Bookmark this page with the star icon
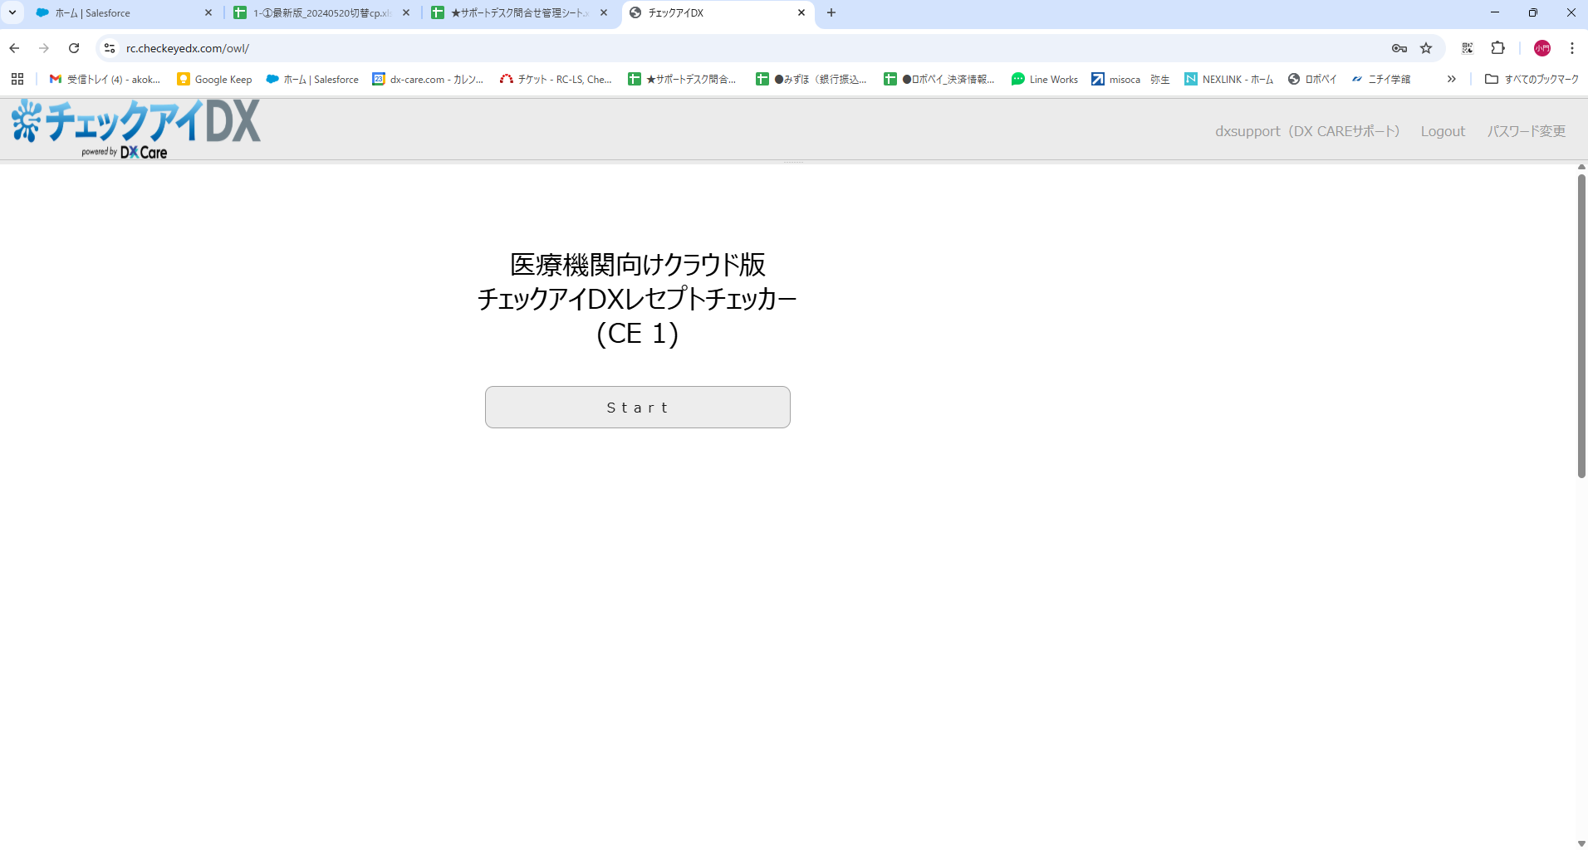 pyautogui.click(x=1426, y=48)
